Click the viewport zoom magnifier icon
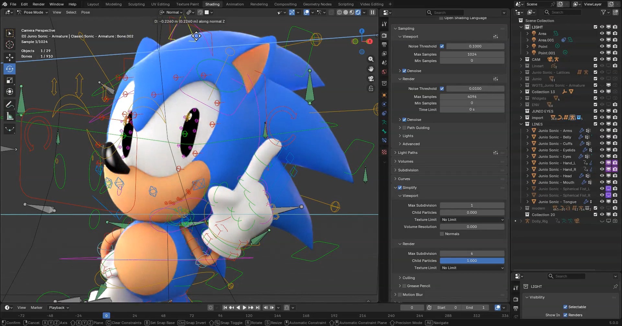This screenshot has width=622, height=326. 371,59
